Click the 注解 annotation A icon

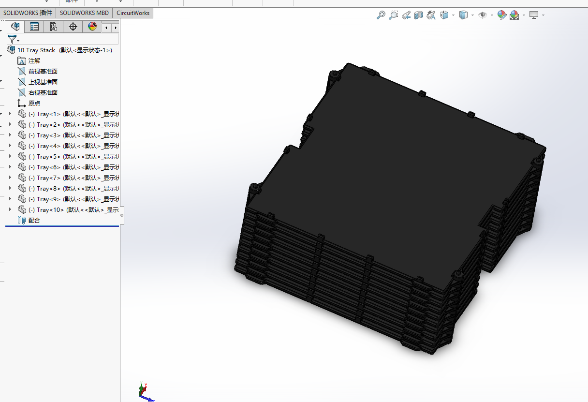click(x=22, y=61)
